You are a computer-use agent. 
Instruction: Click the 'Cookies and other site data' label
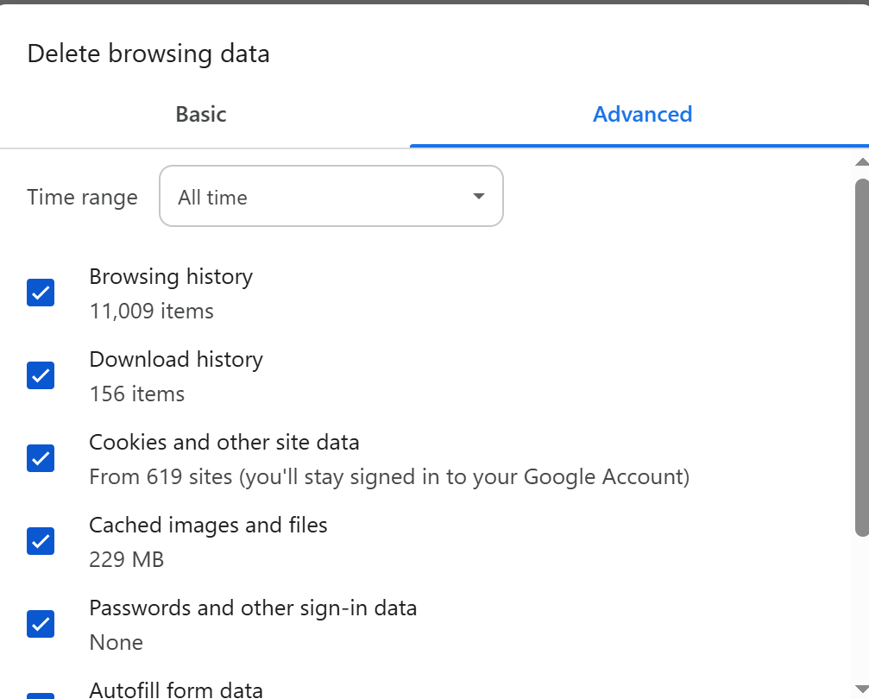[224, 443]
